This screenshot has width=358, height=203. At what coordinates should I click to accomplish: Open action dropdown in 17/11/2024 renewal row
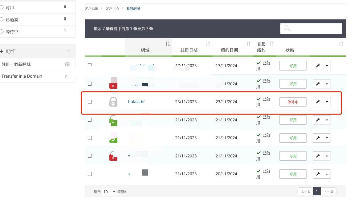pos(327,66)
